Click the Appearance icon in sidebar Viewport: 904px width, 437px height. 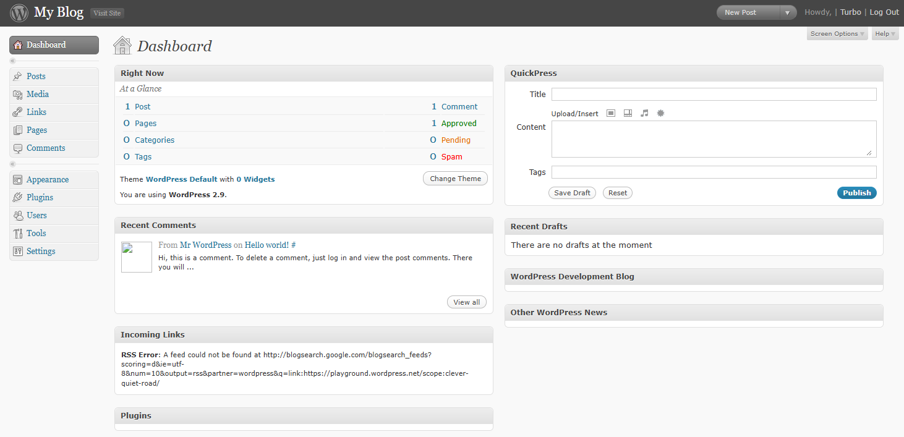click(18, 180)
